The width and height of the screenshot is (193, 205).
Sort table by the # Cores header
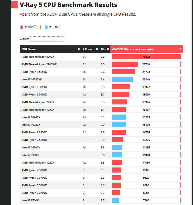coord(87,49)
